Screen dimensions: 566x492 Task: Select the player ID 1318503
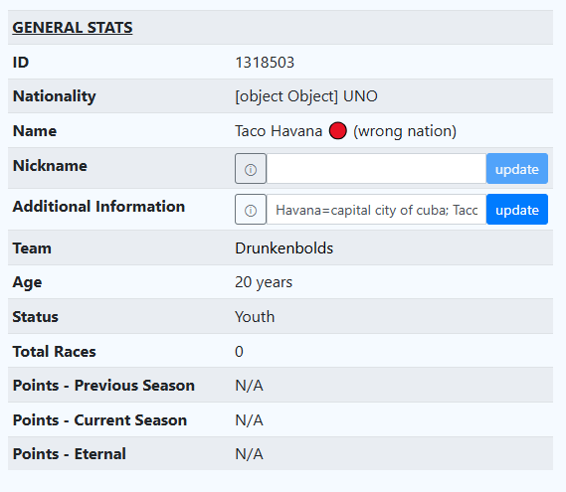[265, 63]
